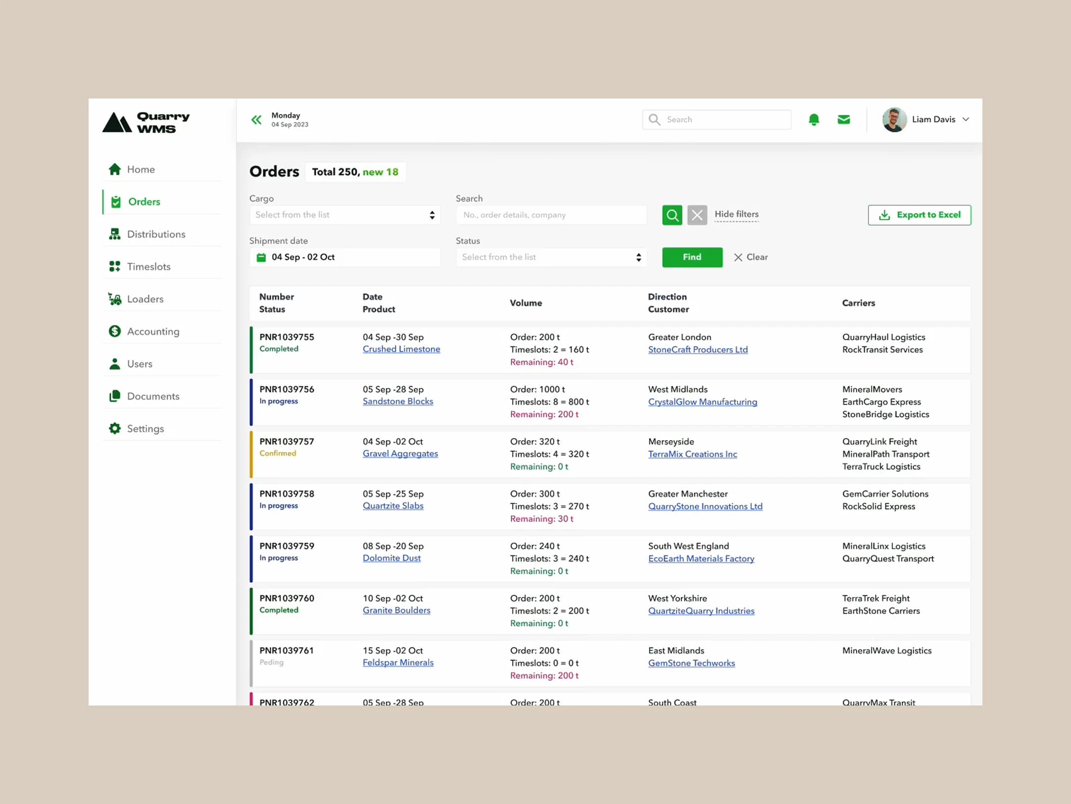Click in the top Search field
Viewport: 1071px width, 804px height.
point(717,120)
